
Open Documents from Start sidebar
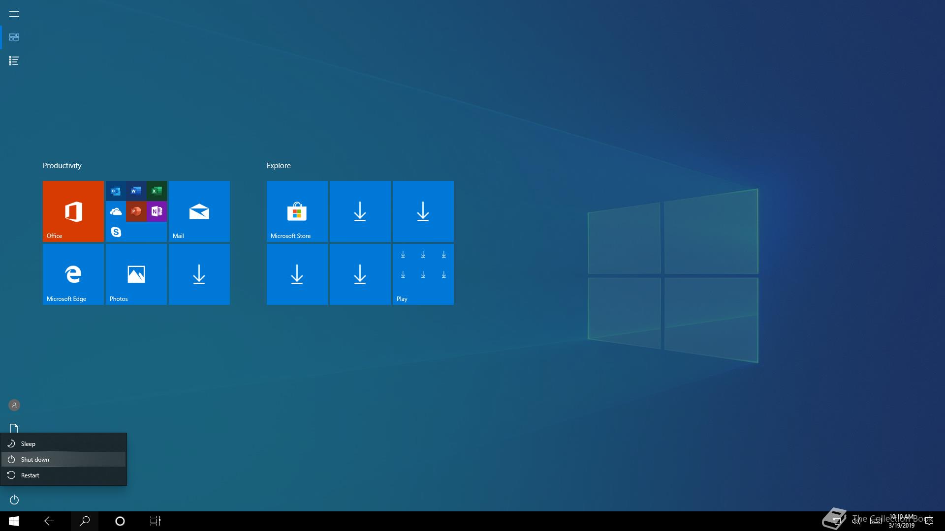pyautogui.click(x=14, y=428)
